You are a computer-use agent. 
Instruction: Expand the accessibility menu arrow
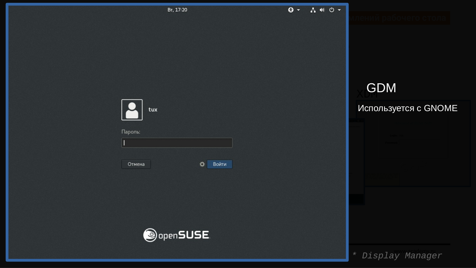click(x=299, y=10)
